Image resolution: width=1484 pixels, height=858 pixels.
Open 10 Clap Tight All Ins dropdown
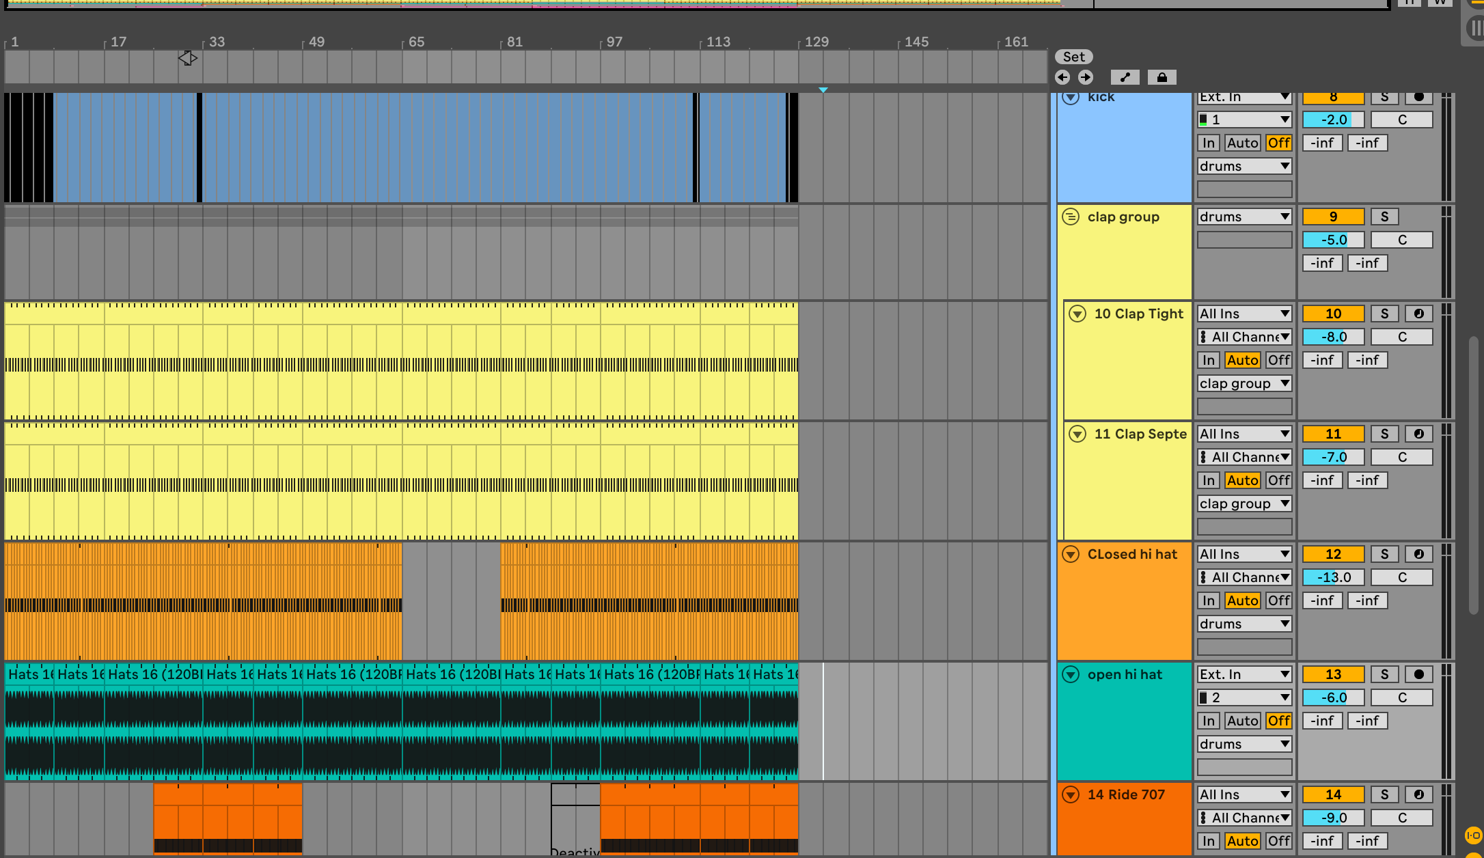pos(1244,314)
